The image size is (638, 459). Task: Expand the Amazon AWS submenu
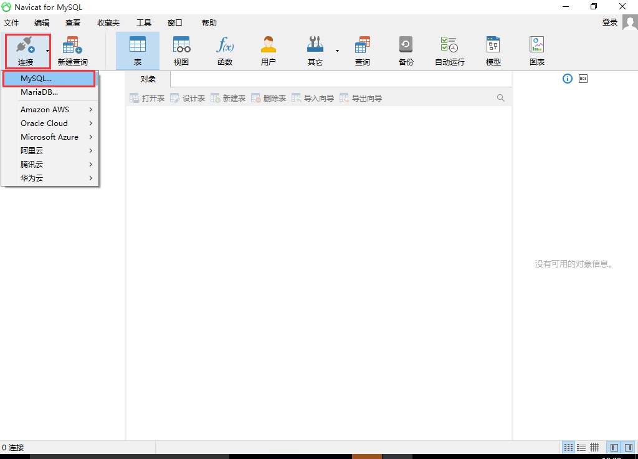point(56,110)
